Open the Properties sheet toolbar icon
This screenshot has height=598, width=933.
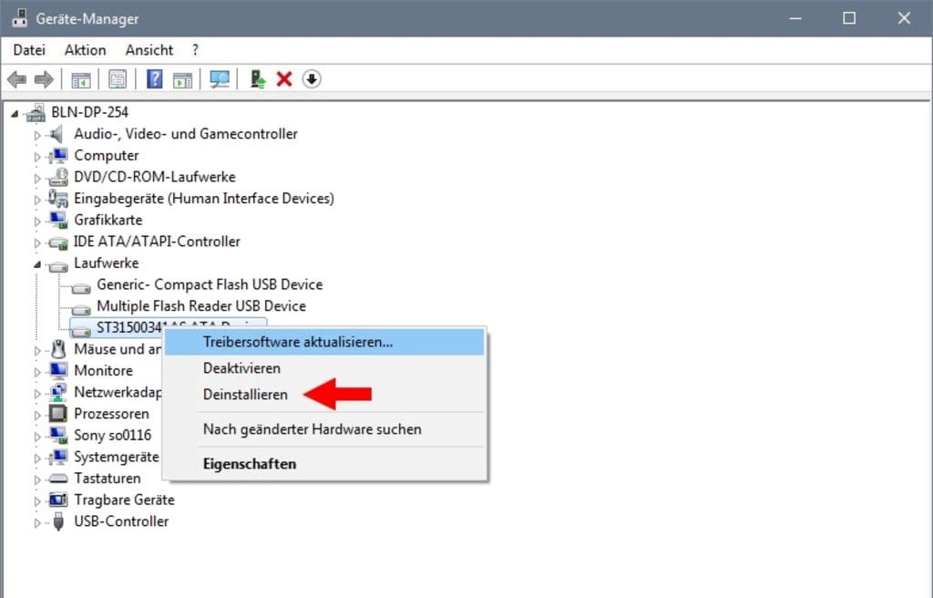[118, 79]
